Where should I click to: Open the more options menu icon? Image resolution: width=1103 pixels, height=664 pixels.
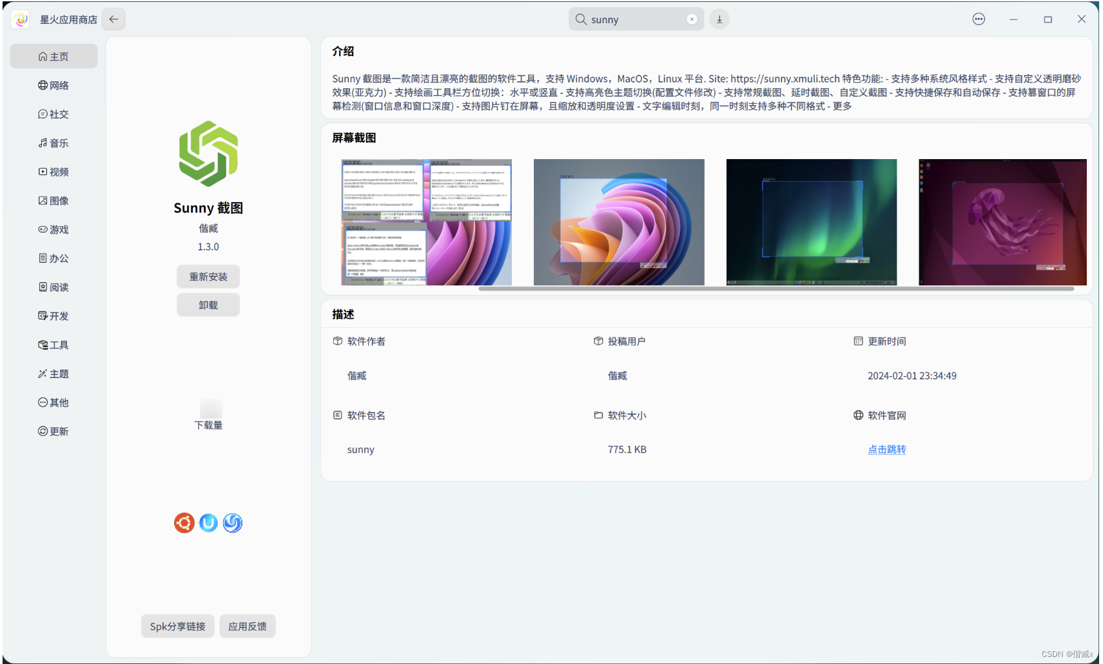(979, 19)
